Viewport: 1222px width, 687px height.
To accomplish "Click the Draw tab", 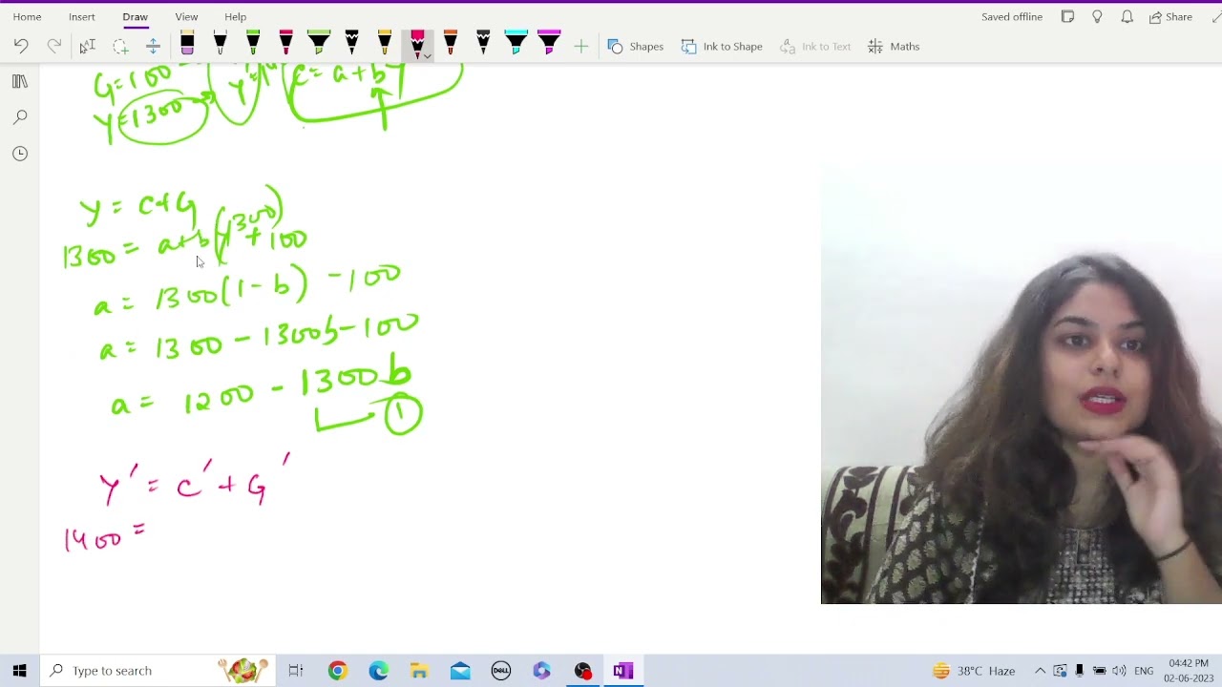I will click(x=135, y=16).
